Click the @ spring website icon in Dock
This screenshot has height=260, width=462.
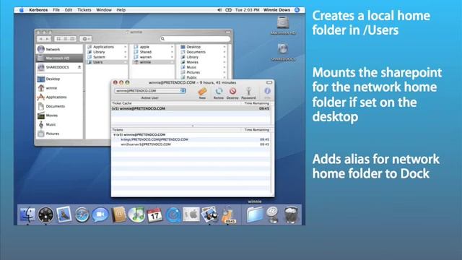[273, 214]
